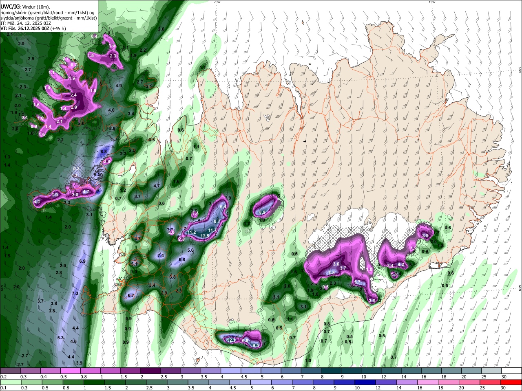The image size is (522, 391).
Task: Click the bright pink swatch in the snow legend
Action: (70, 371)
